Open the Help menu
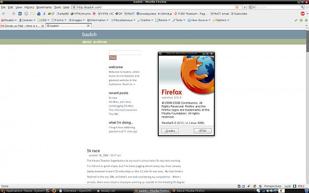 click(66, 7)
